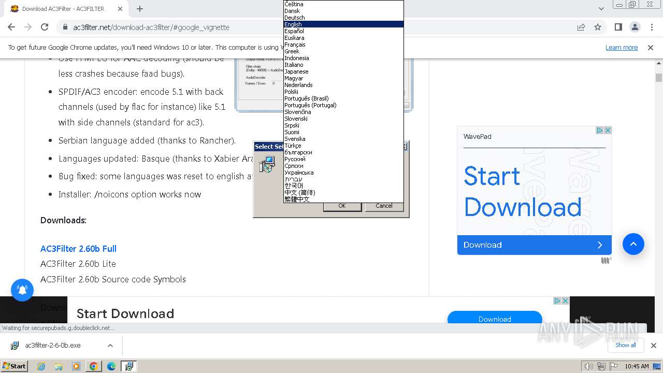The width and height of the screenshot is (663, 373).
Task: Select Русский as the language
Action: click(x=343, y=159)
